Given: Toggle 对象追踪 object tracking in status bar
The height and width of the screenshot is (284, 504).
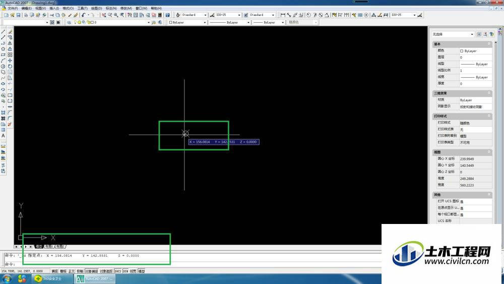Looking at the screenshot, I should [106, 271].
